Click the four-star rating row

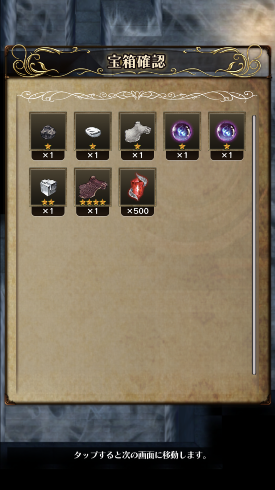click(x=93, y=202)
